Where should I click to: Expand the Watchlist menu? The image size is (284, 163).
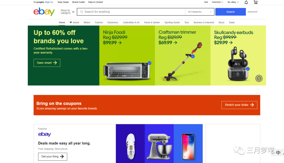(217, 2)
